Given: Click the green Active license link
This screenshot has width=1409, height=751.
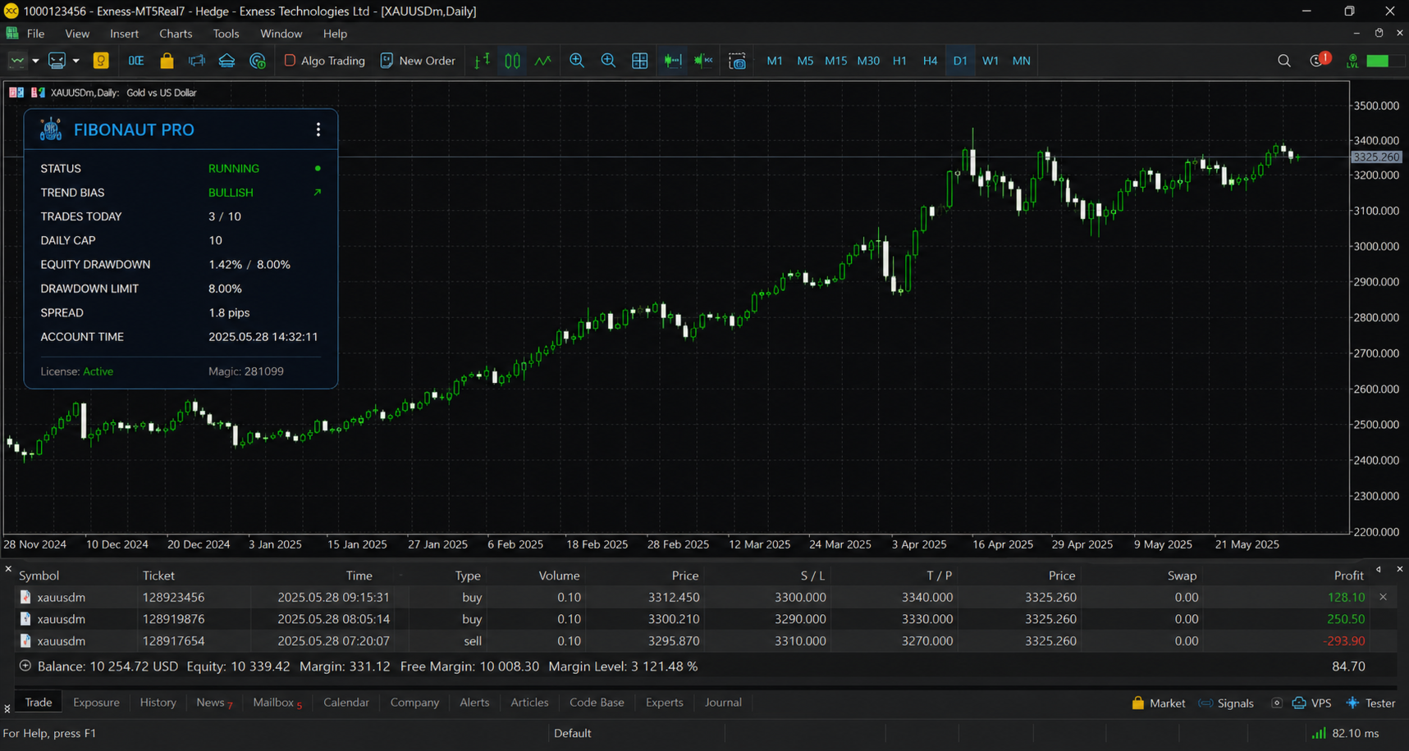Looking at the screenshot, I should [x=98, y=371].
